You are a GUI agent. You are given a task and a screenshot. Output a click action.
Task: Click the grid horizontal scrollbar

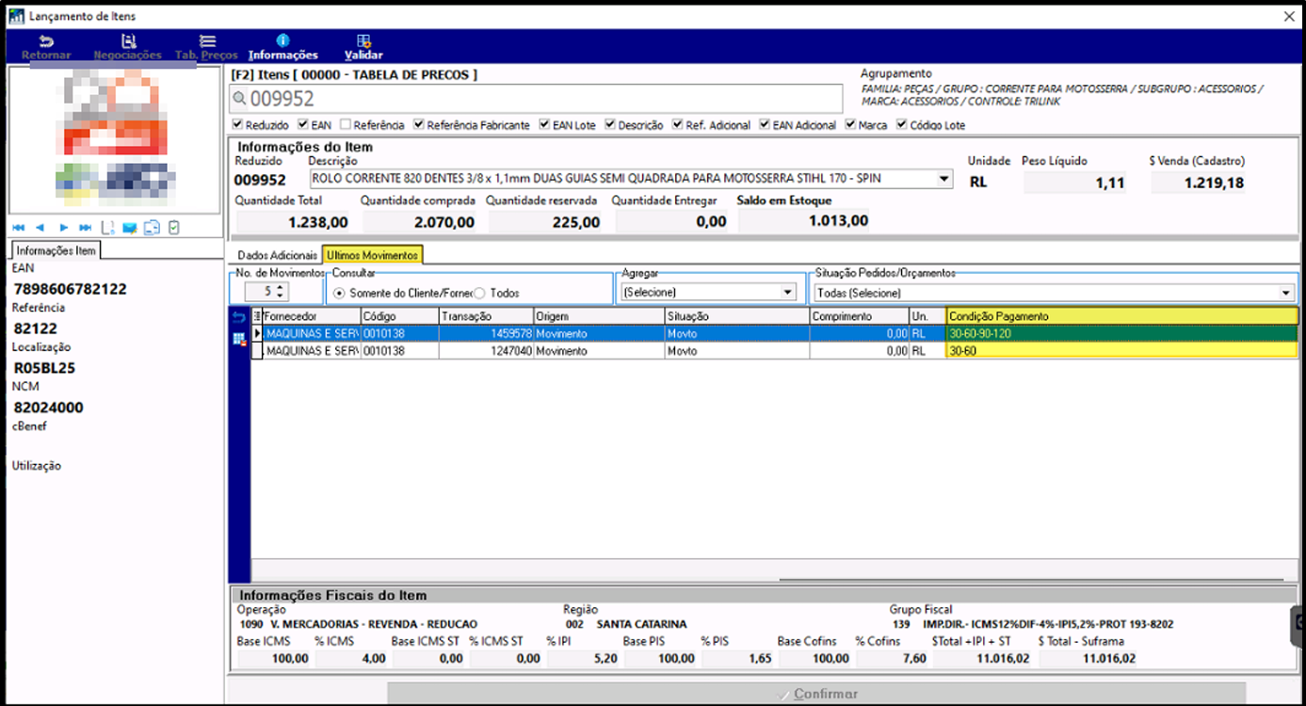(x=1031, y=581)
